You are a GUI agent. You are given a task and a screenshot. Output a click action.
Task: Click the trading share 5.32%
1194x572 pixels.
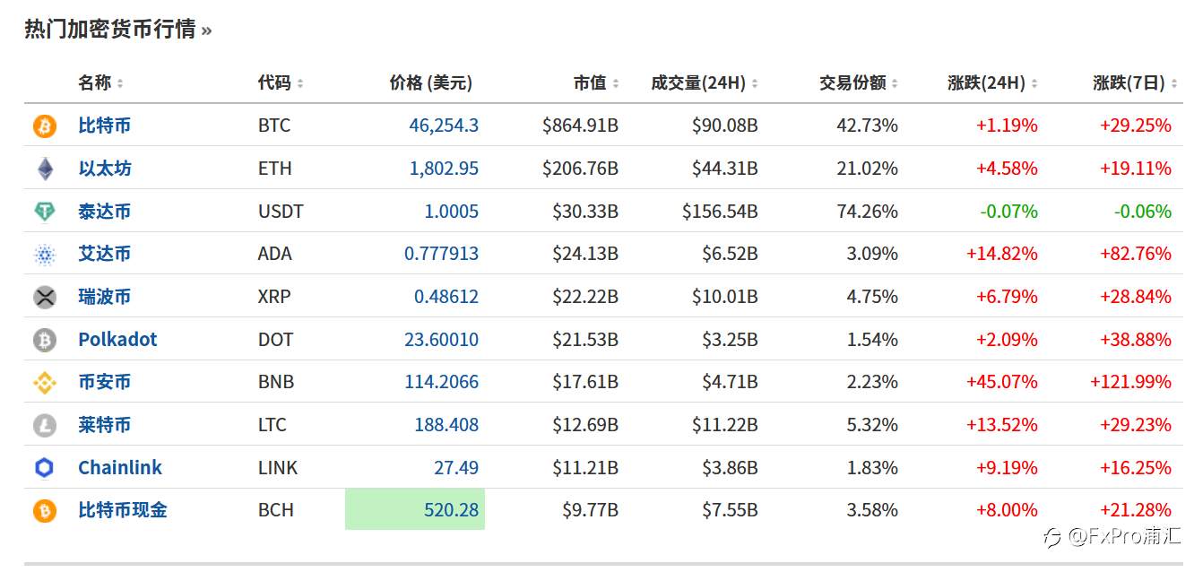point(872,425)
